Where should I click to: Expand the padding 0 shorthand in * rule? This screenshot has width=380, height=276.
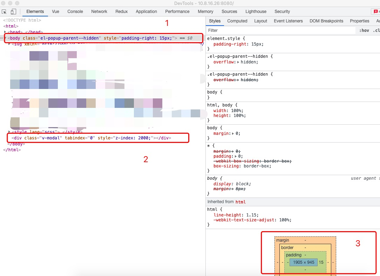(x=236, y=157)
